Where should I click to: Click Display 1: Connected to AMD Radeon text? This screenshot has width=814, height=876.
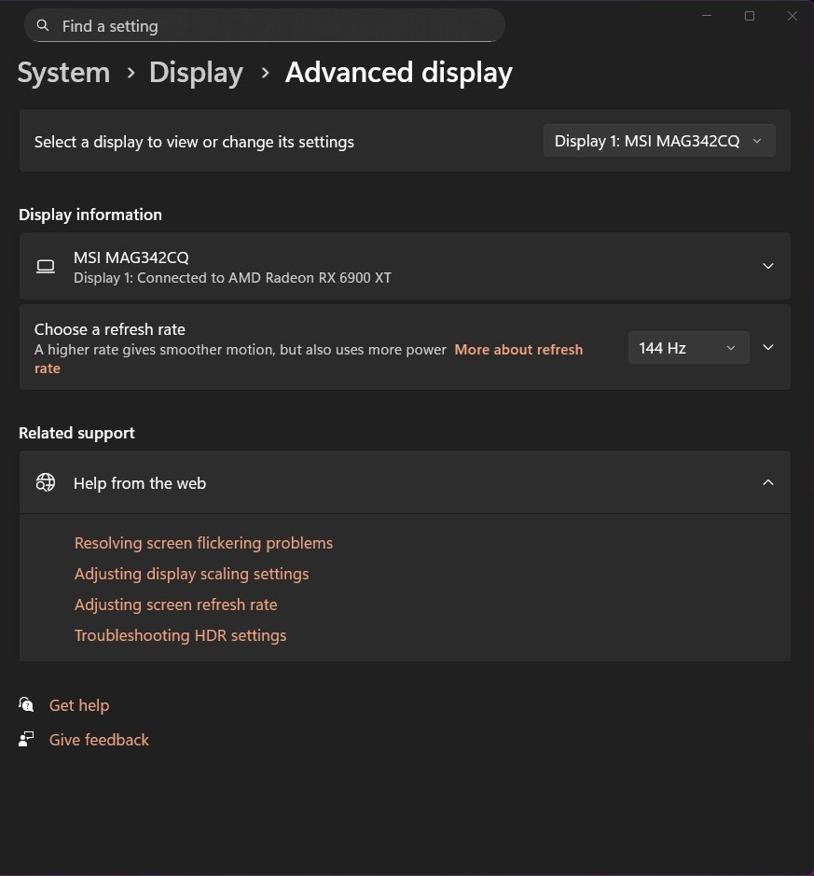click(x=232, y=278)
